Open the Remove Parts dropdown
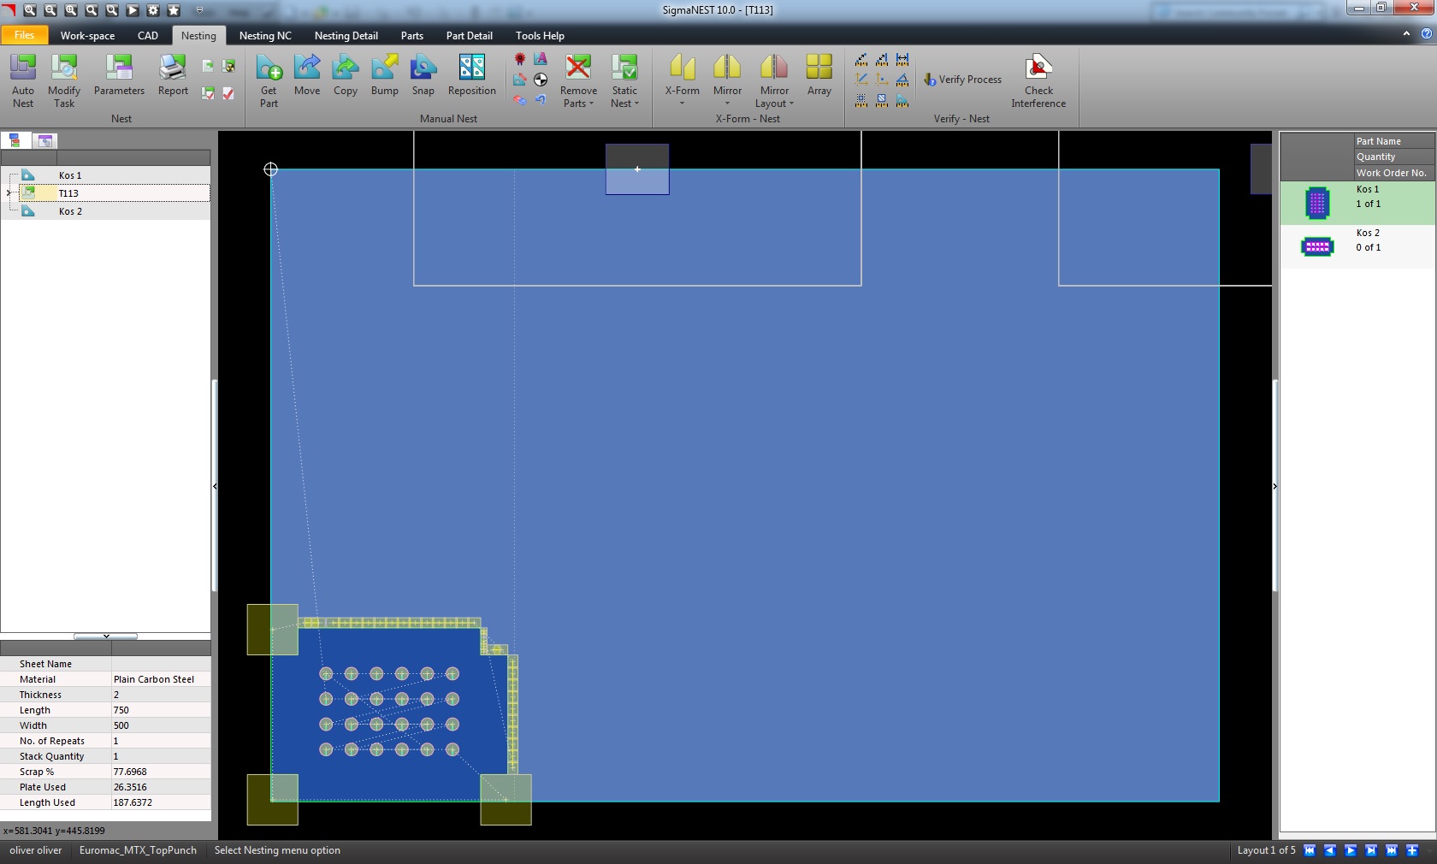 pyautogui.click(x=578, y=104)
